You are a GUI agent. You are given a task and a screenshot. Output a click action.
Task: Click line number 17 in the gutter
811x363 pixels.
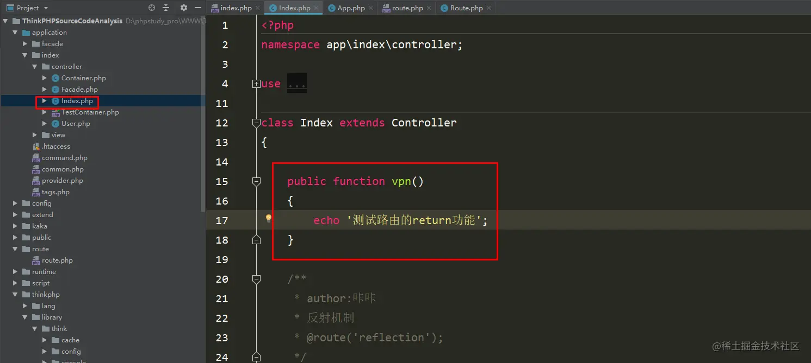coord(222,220)
